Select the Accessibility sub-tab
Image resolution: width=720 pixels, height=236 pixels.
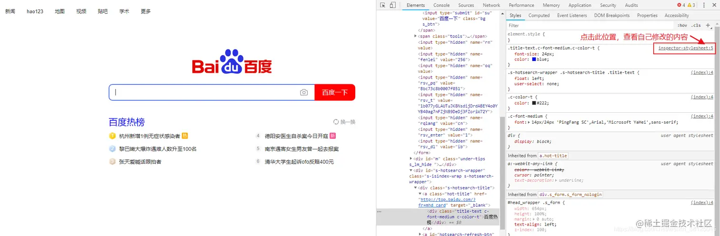pyautogui.click(x=677, y=15)
